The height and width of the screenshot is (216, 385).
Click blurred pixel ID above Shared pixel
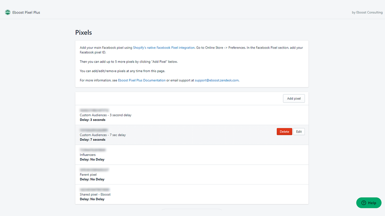[x=95, y=189]
